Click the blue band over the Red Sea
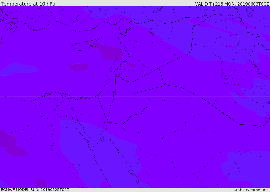Screen dimensions: 270x192 pos(105,153)
